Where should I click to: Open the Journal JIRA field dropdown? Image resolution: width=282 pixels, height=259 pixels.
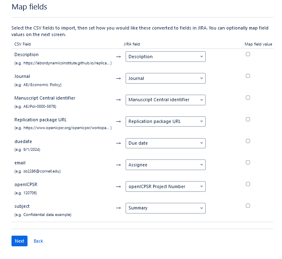coord(165,78)
